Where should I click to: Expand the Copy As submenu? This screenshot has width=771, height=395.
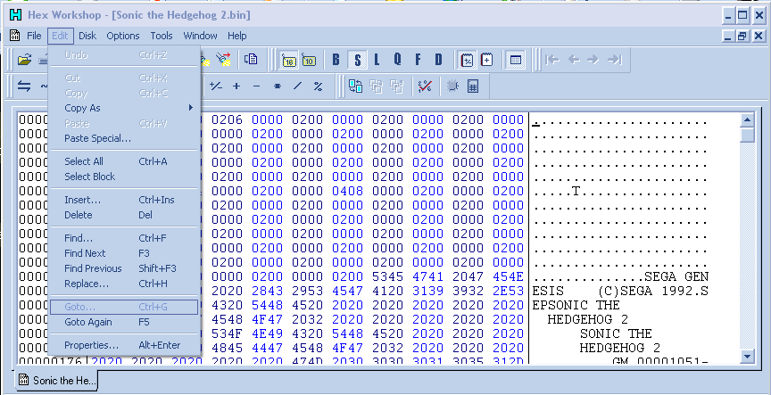pos(125,108)
